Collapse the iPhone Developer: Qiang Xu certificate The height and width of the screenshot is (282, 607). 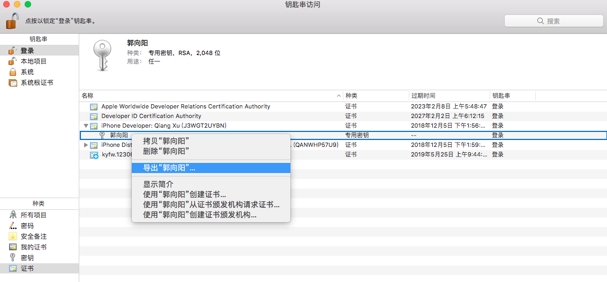pyautogui.click(x=86, y=126)
